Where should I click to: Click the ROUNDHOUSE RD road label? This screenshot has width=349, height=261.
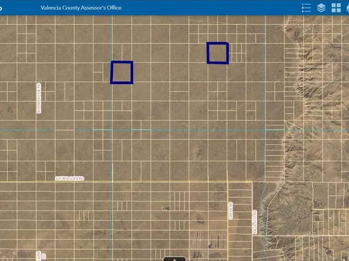[39, 98]
